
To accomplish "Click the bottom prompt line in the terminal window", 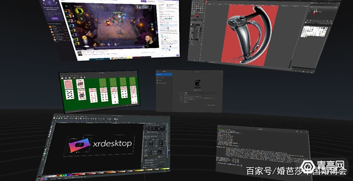I will point(229,165).
